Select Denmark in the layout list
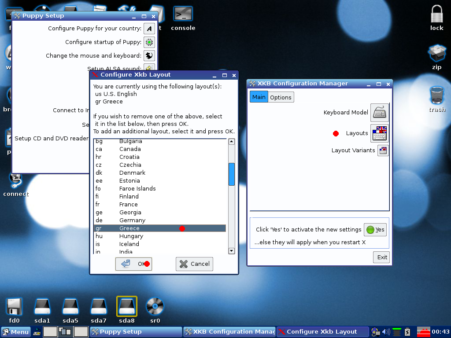This screenshot has height=338, width=451. [x=160, y=173]
